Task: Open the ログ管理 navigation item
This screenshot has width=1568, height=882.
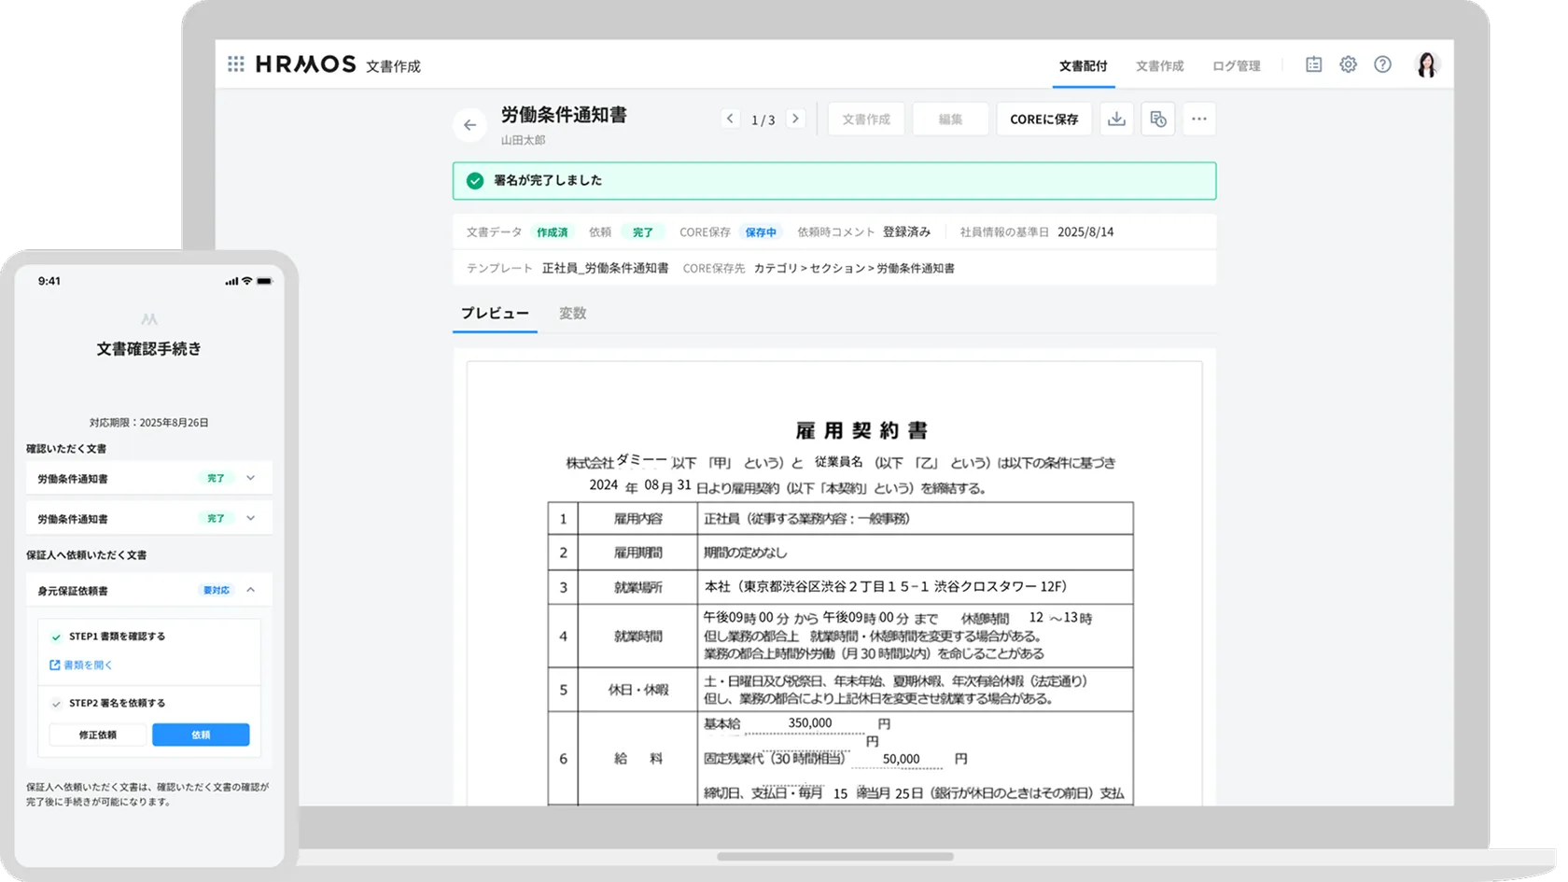Action: [x=1236, y=65]
